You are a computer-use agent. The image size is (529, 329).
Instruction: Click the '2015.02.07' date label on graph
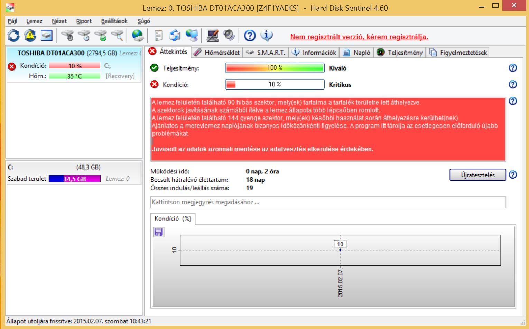point(340,283)
